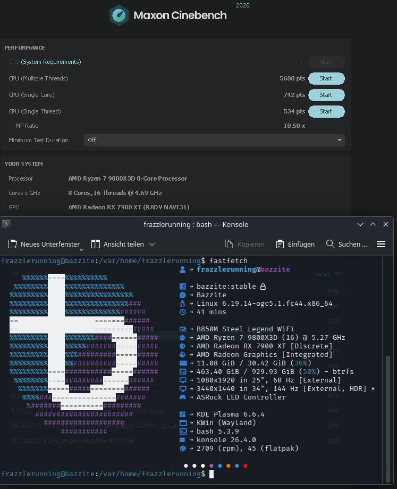Click the lock icon after bazzite:stable
This screenshot has height=489, width=397.
click(263, 287)
